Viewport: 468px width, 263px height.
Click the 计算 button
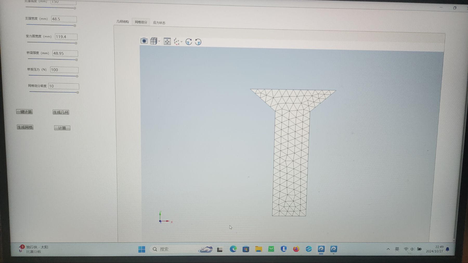coord(62,128)
